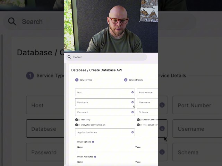Viewport: 222px width, 166px height.
Task: Click the 'Driver Attributes' label
Action: coord(85,157)
